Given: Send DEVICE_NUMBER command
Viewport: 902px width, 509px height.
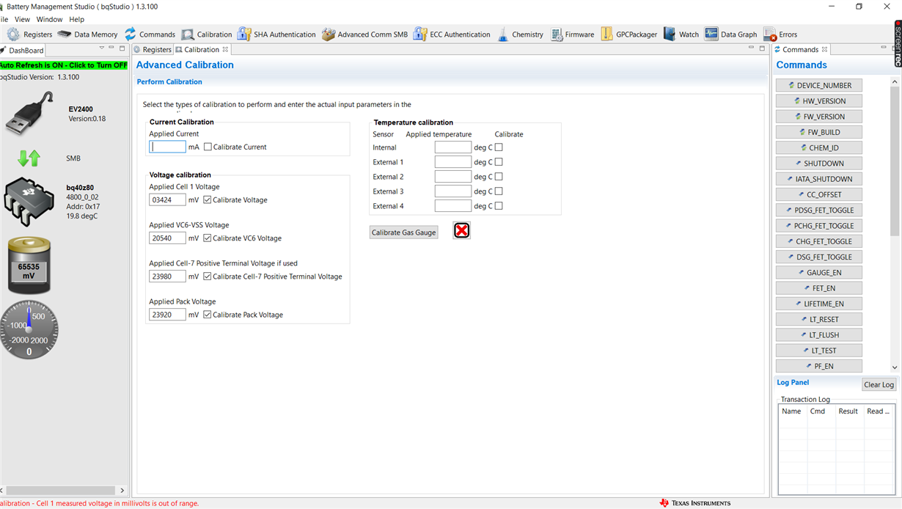Looking at the screenshot, I should (819, 86).
